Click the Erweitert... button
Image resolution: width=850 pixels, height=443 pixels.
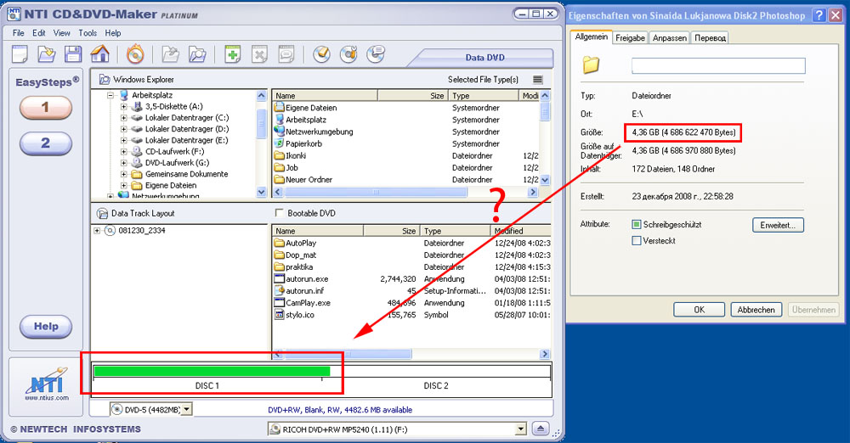[x=778, y=225]
